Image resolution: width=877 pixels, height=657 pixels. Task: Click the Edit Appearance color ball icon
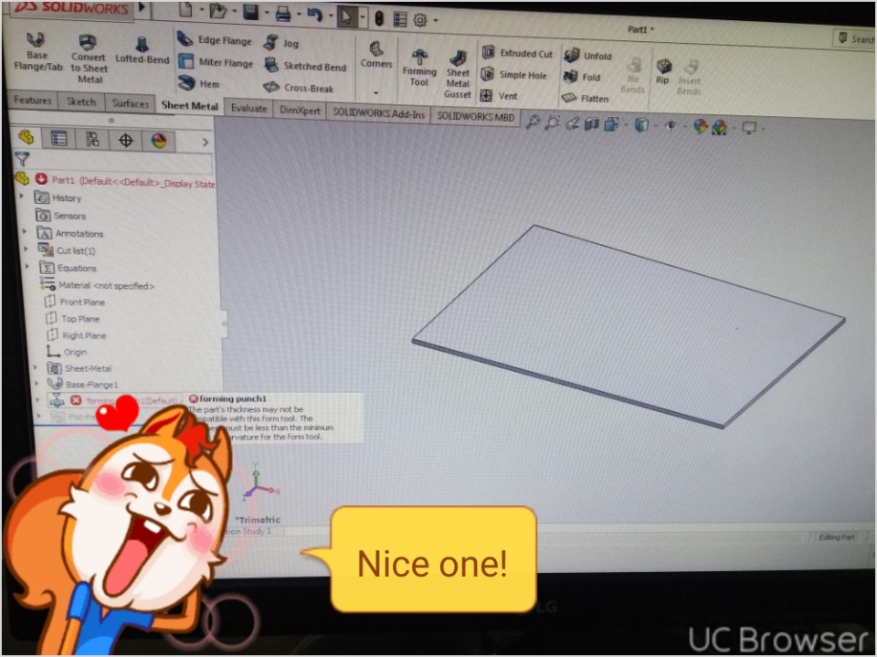point(701,126)
